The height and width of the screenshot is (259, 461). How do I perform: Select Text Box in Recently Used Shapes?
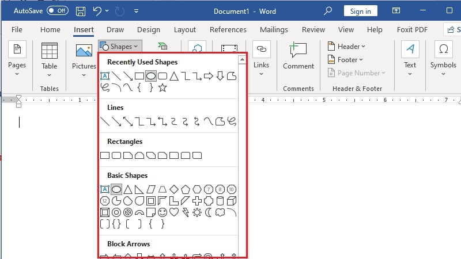coord(105,76)
